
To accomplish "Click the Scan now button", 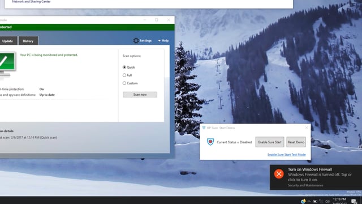I will pos(140,95).
